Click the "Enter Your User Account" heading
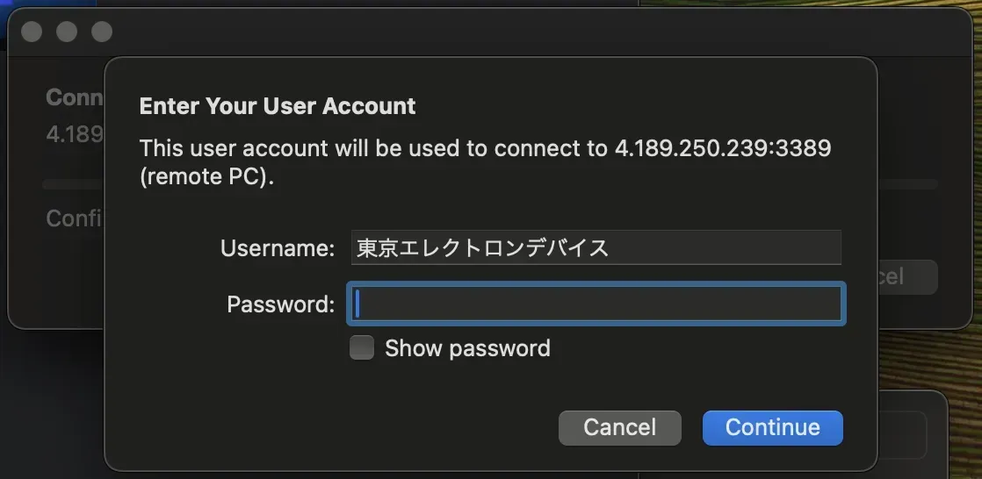982x479 pixels. [x=278, y=106]
